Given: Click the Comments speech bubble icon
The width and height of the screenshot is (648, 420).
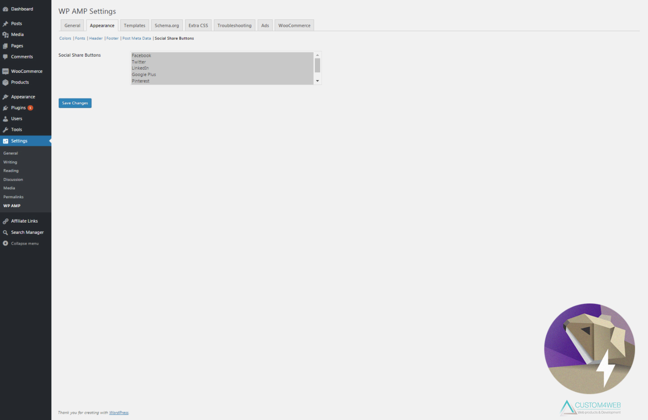Looking at the screenshot, I should pos(5,57).
